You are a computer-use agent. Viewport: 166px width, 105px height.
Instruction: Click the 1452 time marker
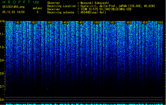click(34, 23)
